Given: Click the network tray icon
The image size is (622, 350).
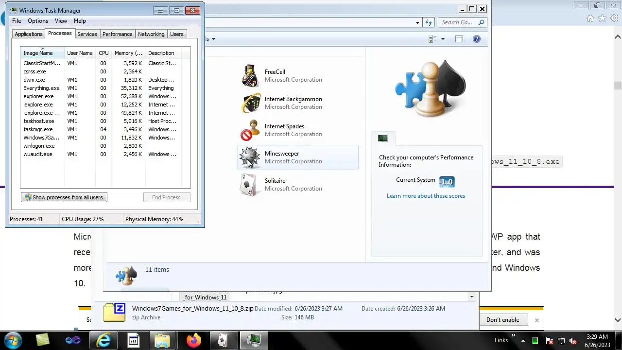Looking at the screenshot, I should [561, 341].
